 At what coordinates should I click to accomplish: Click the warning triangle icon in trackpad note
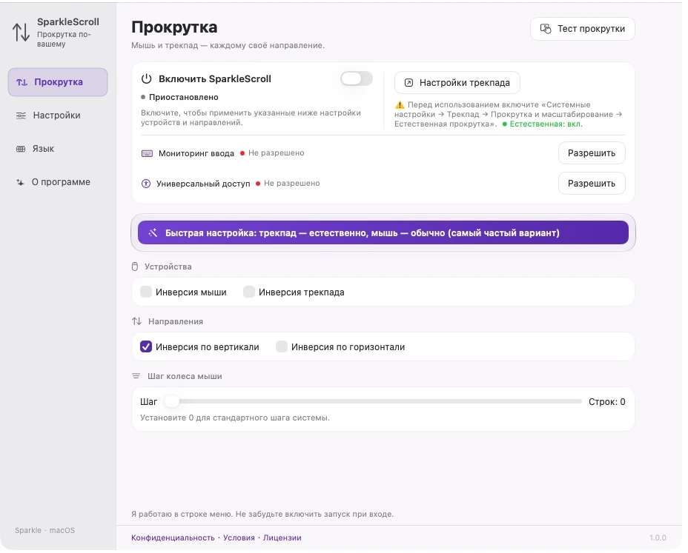[x=400, y=104]
